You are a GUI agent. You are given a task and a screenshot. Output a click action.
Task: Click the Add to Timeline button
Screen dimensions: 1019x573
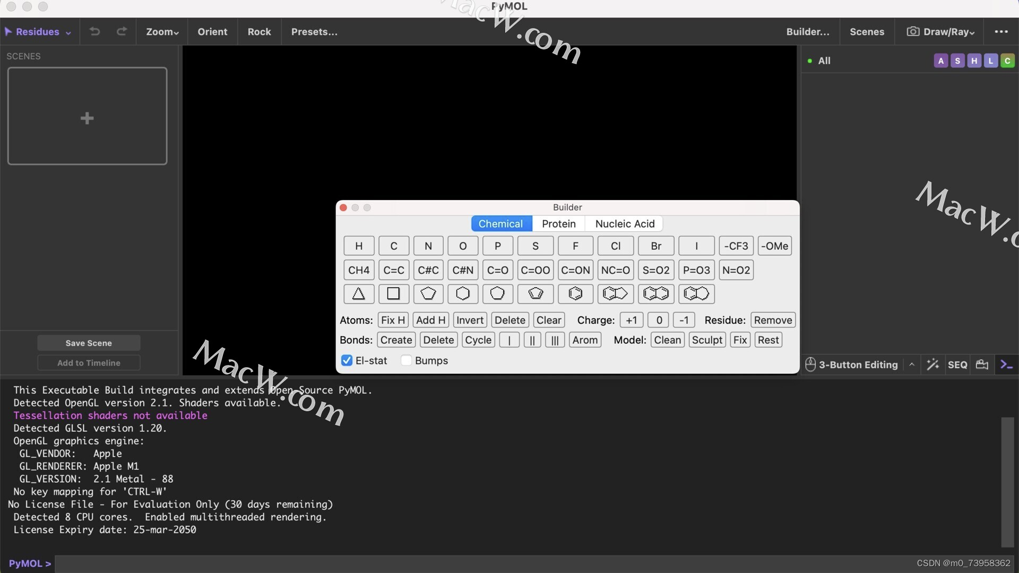tap(89, 363)
